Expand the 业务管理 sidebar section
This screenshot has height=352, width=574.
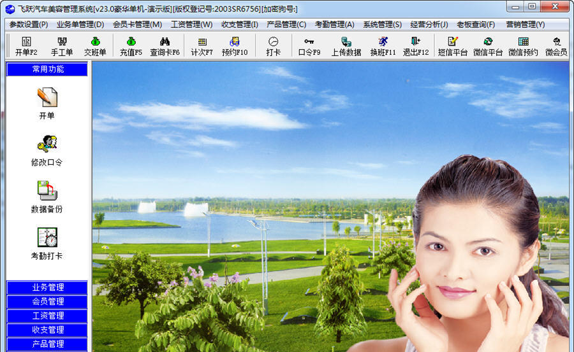pos(47,287)
